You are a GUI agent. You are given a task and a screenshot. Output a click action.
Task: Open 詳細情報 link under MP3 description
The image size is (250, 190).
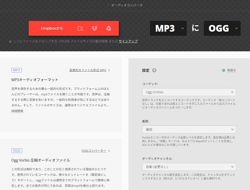click(17, 111)
